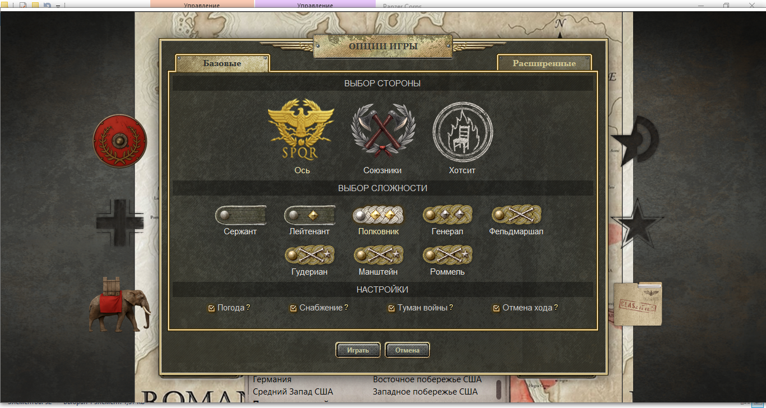
Task: Choose the Генерал difficulty insignia
Action: pos(447,214)
